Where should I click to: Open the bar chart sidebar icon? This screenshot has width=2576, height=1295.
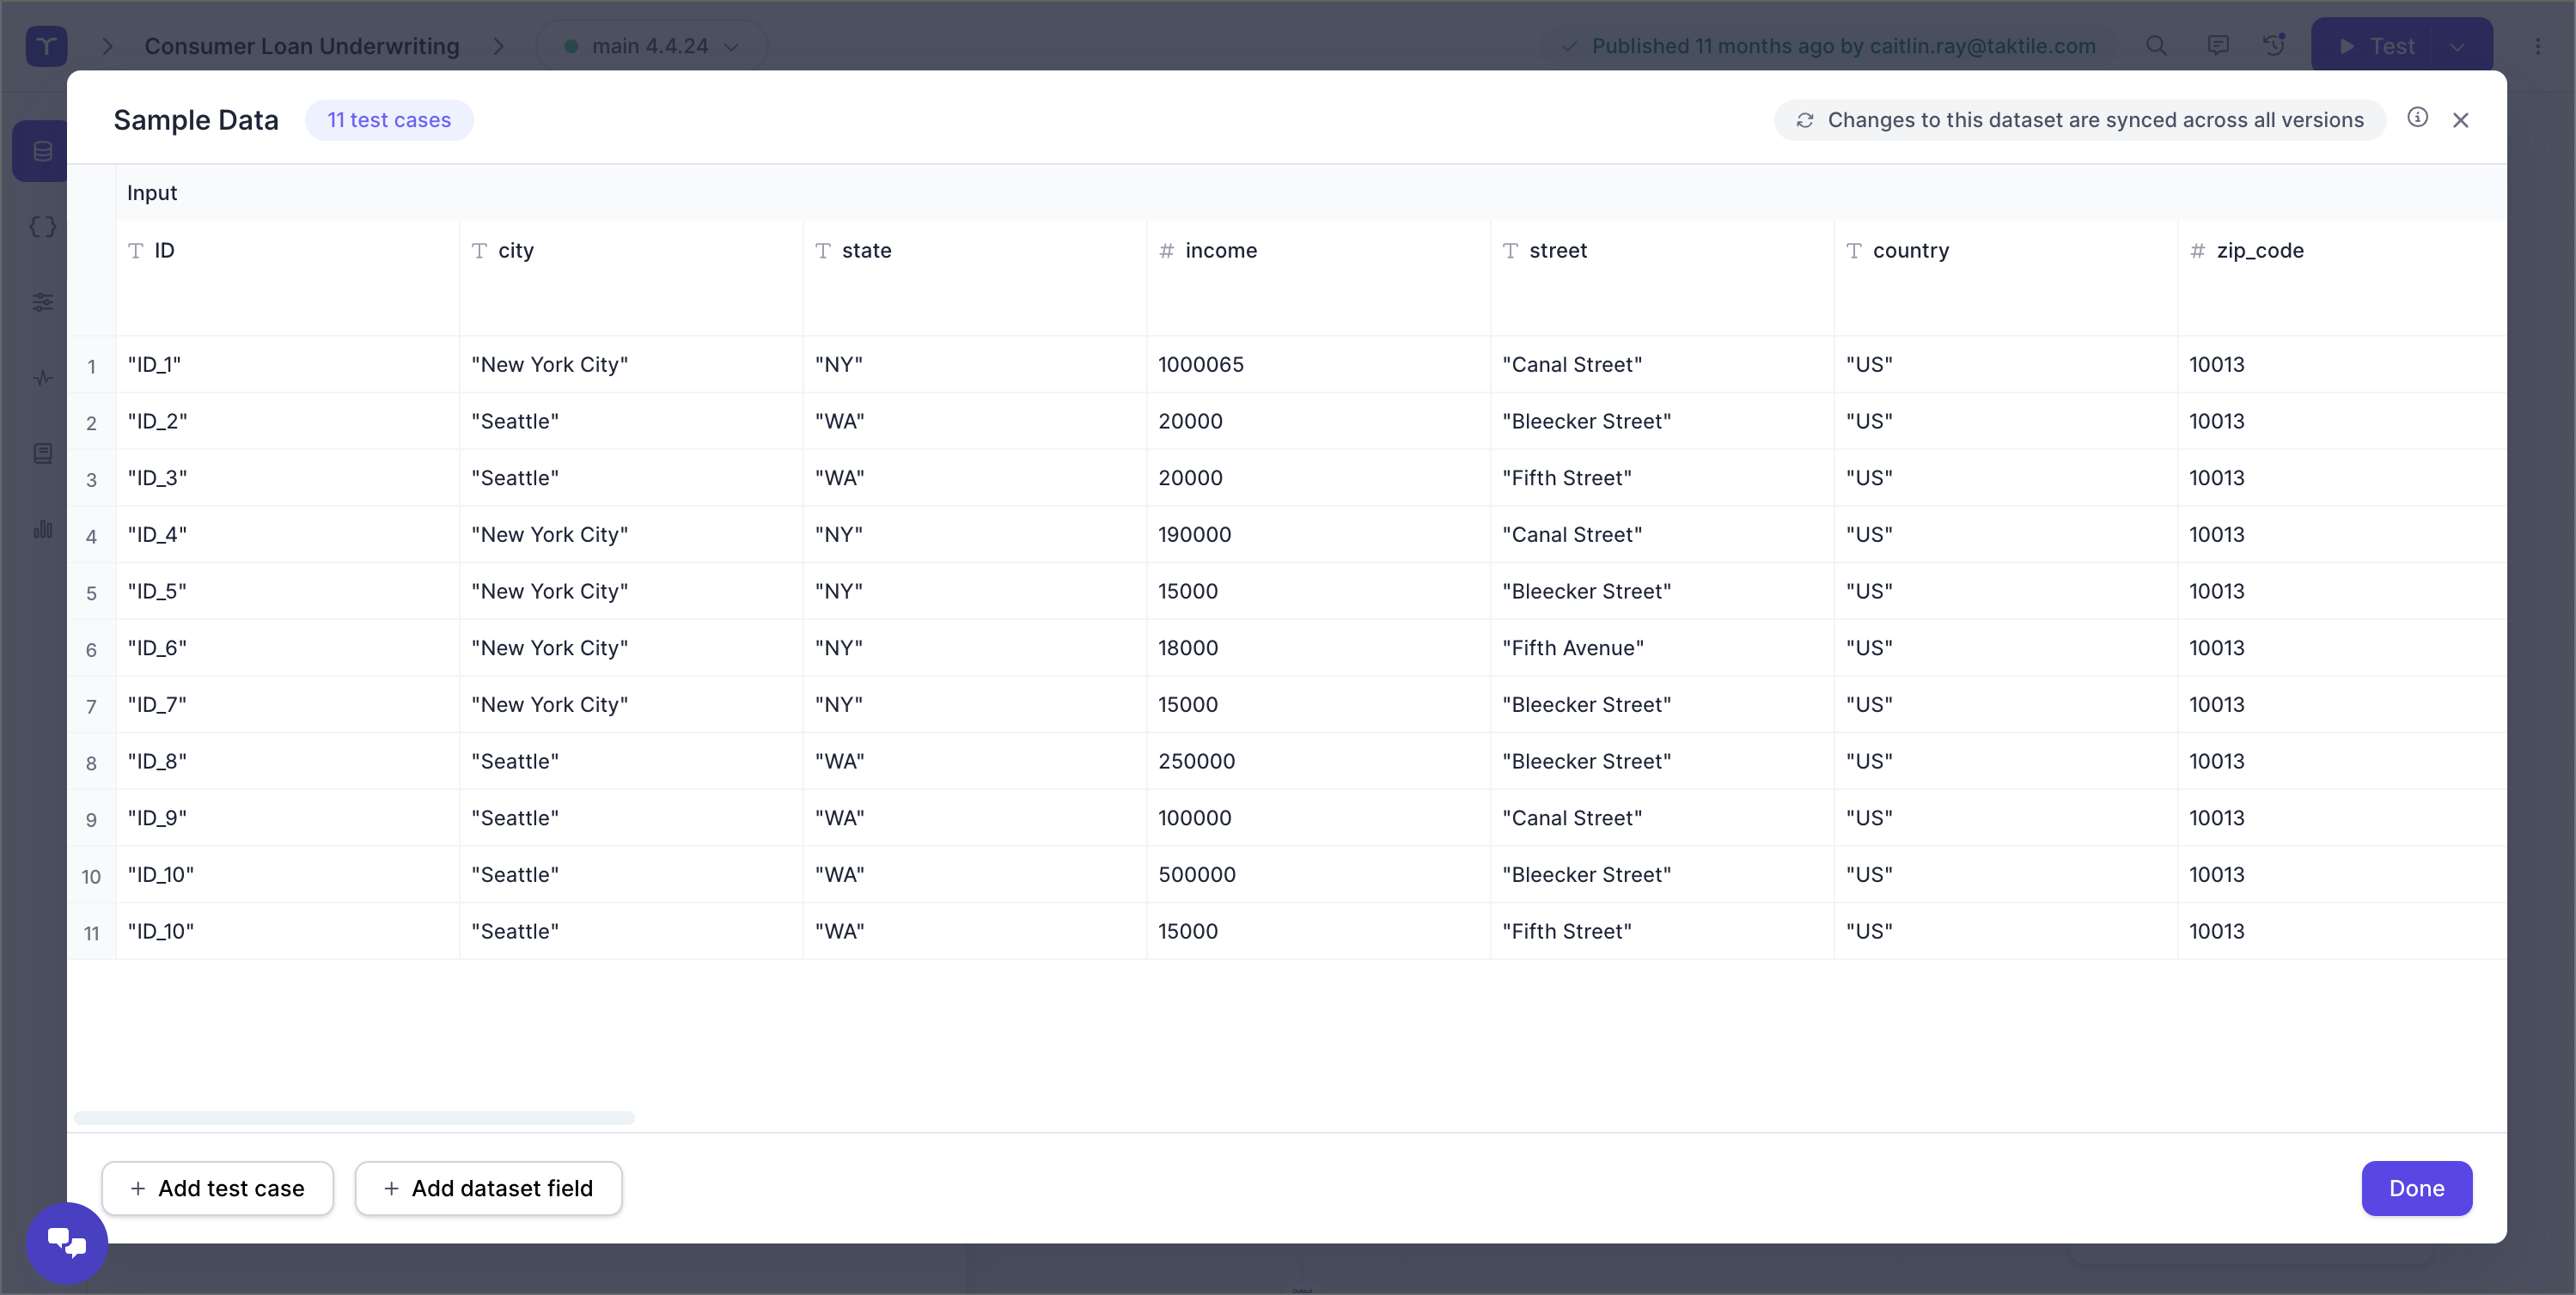click(42, 529)
